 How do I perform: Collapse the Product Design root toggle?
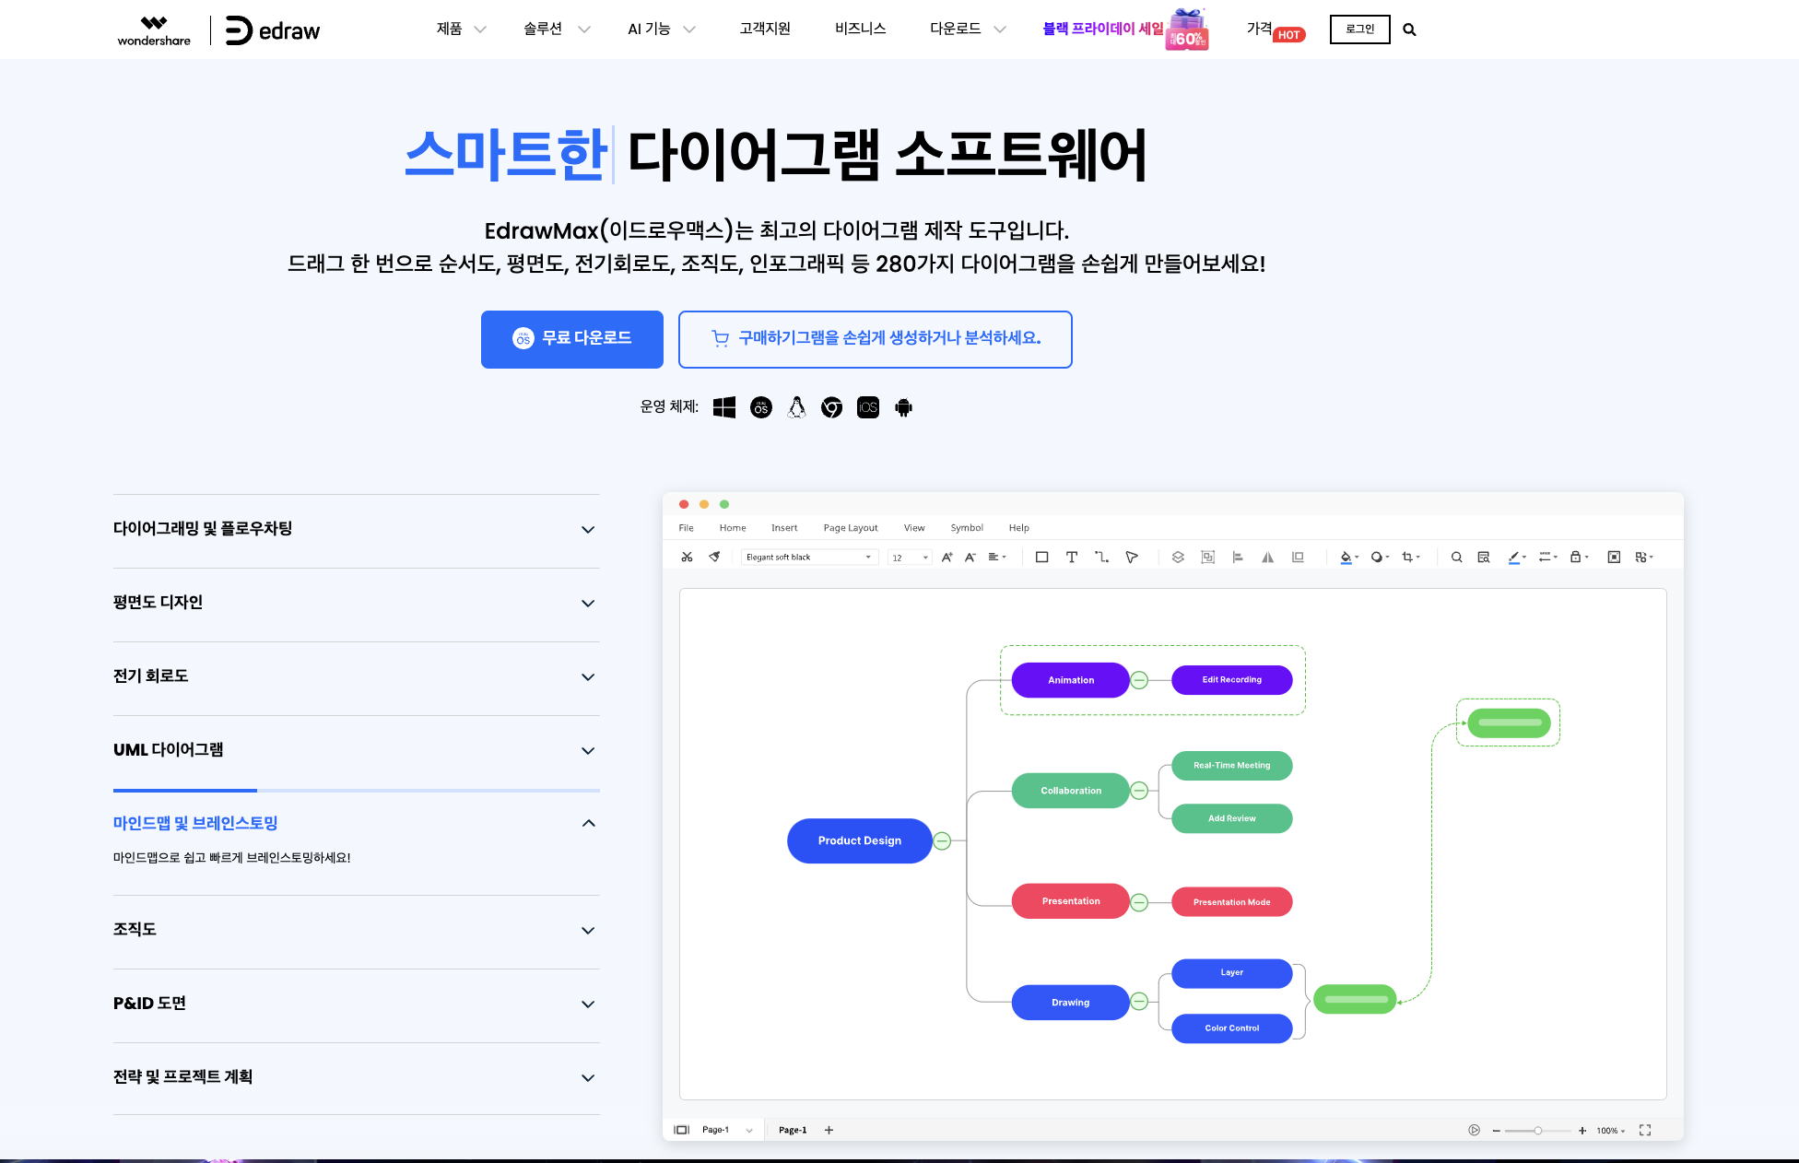(942, 840)
